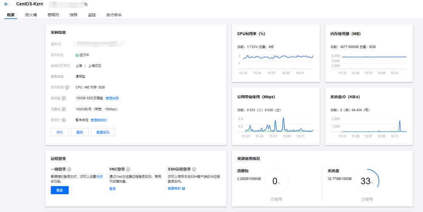Click the 重置密码 button
Screen dimensions: 423x212
click(x=103, y=132)
